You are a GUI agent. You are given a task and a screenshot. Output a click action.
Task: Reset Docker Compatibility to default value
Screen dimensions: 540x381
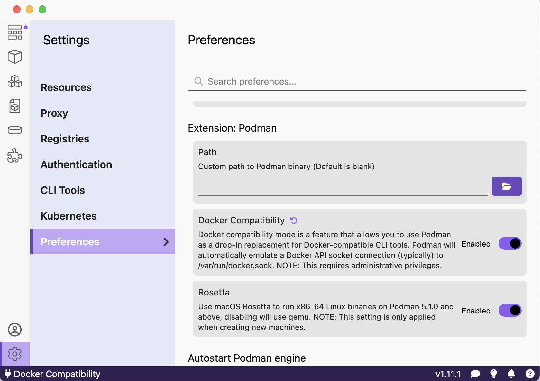(x=294, y=220)
